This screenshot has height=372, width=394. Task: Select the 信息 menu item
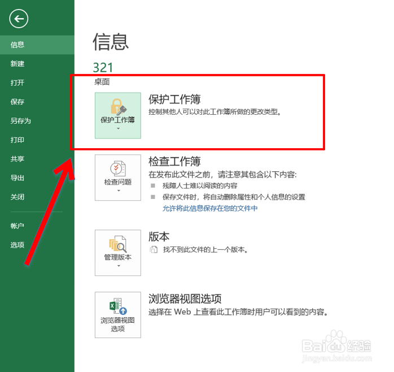coord(37,45)
